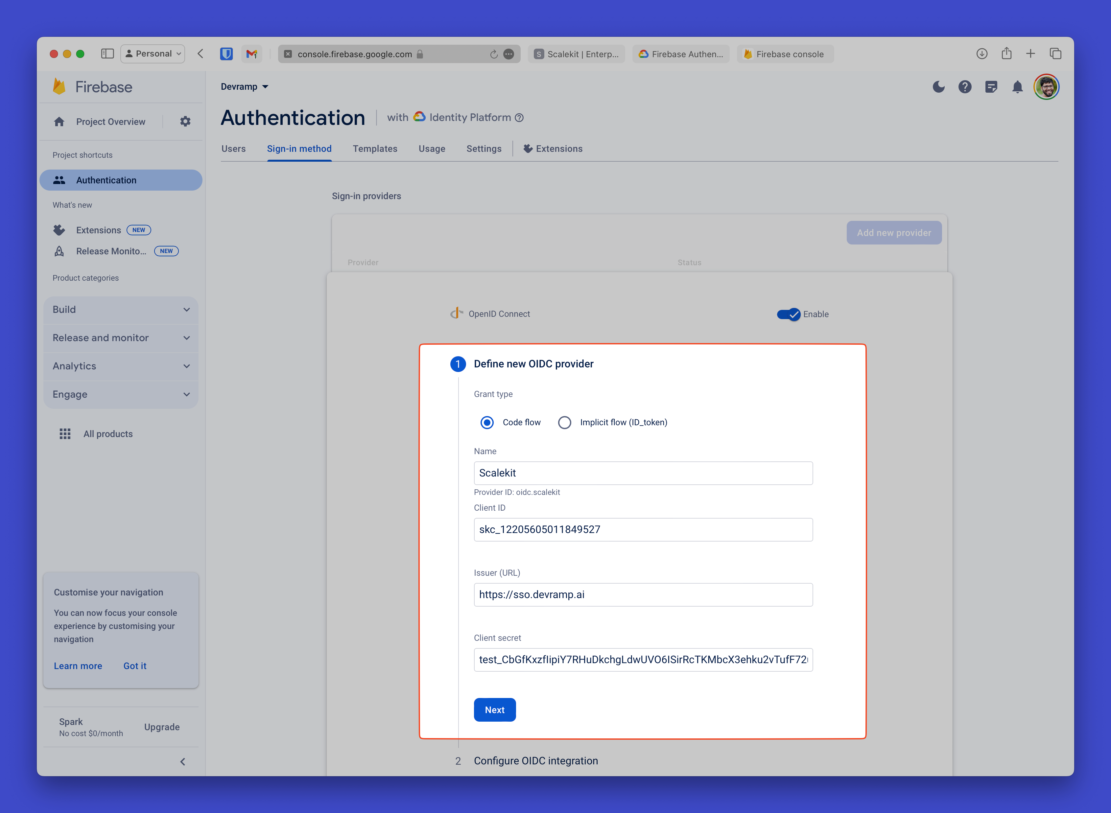This screenshot has height=813, width=1111.
Task: Open notifications bell in the top bar
Action: (1017, 87)
